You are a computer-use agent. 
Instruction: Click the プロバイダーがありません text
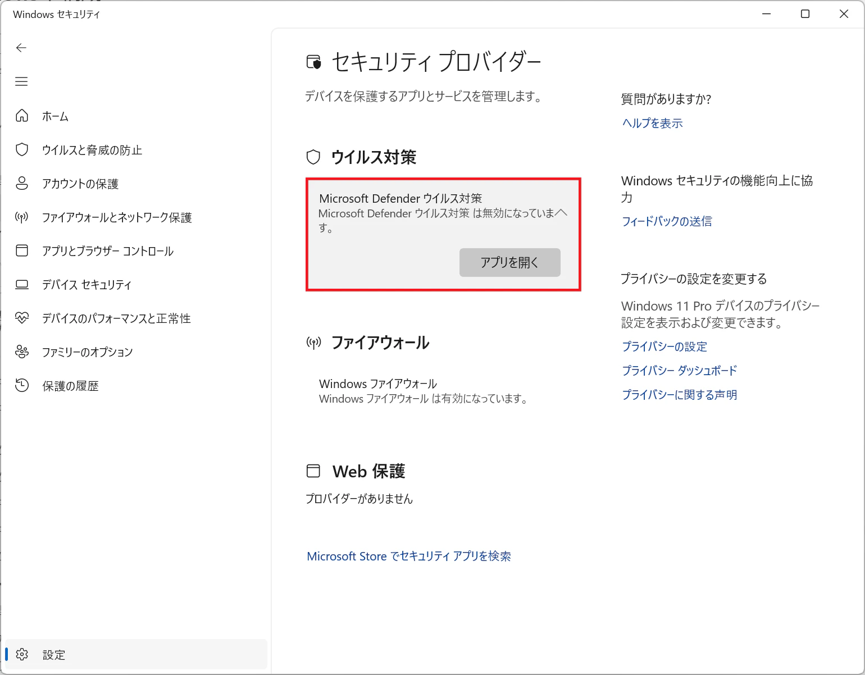pyautogui.click(x=359, y=499)
